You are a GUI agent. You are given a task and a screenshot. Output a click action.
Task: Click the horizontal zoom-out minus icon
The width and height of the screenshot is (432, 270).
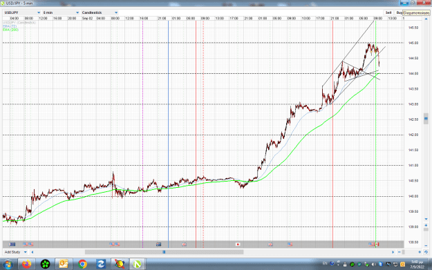(400, 252)
